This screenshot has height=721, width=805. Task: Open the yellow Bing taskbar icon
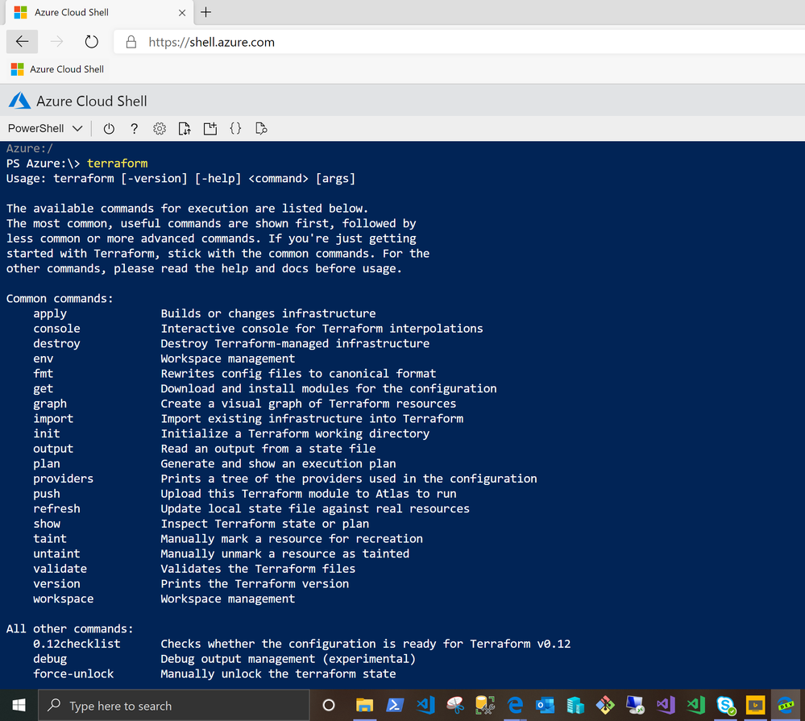coord(756,706)
